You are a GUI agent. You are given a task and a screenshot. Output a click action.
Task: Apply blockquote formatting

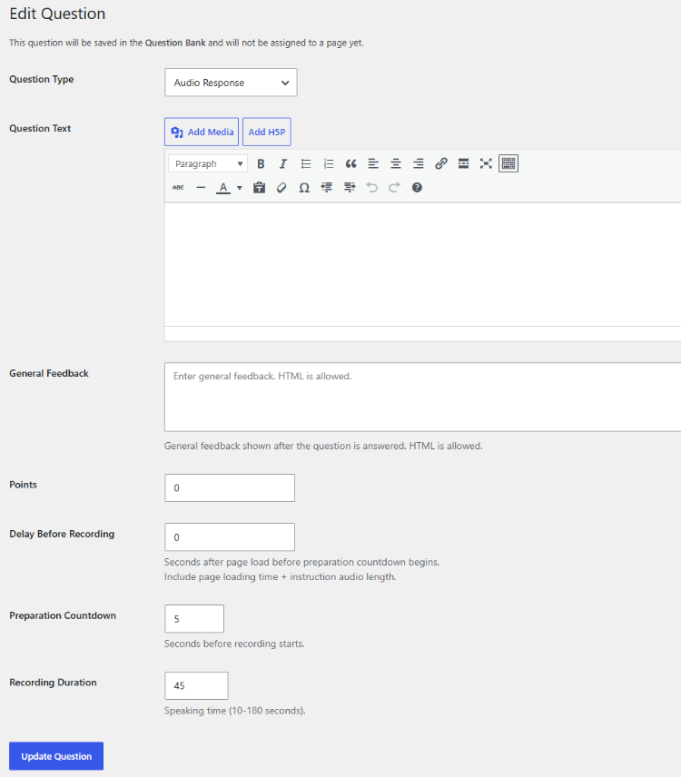350,164
